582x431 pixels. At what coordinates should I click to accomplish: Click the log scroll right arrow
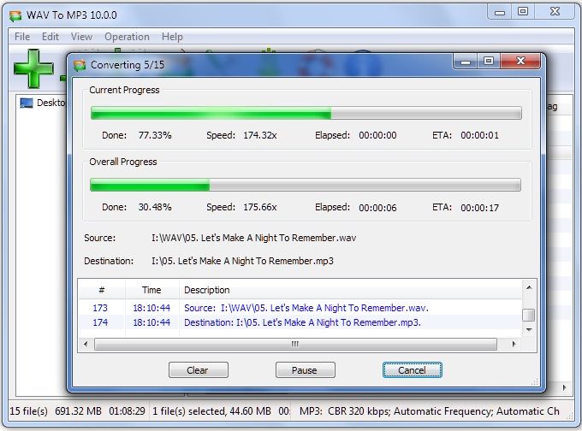(x=514, y=344)
